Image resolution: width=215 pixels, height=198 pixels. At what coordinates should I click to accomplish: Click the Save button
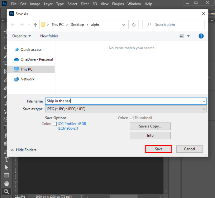point(159,149)
